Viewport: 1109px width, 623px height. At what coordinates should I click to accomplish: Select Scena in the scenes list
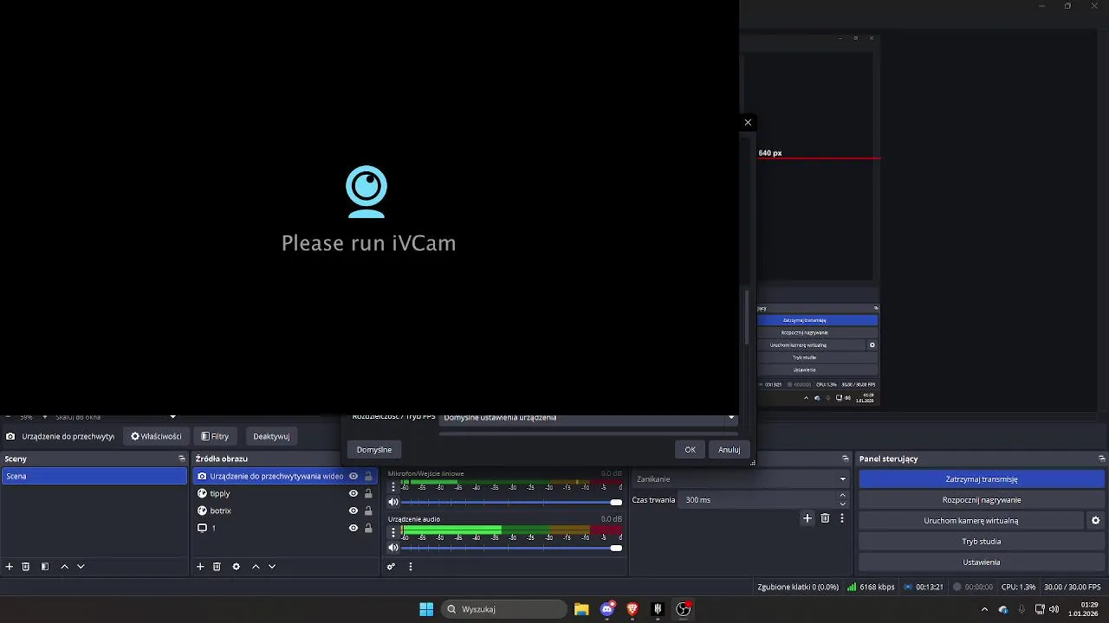[x=94, y=476]
